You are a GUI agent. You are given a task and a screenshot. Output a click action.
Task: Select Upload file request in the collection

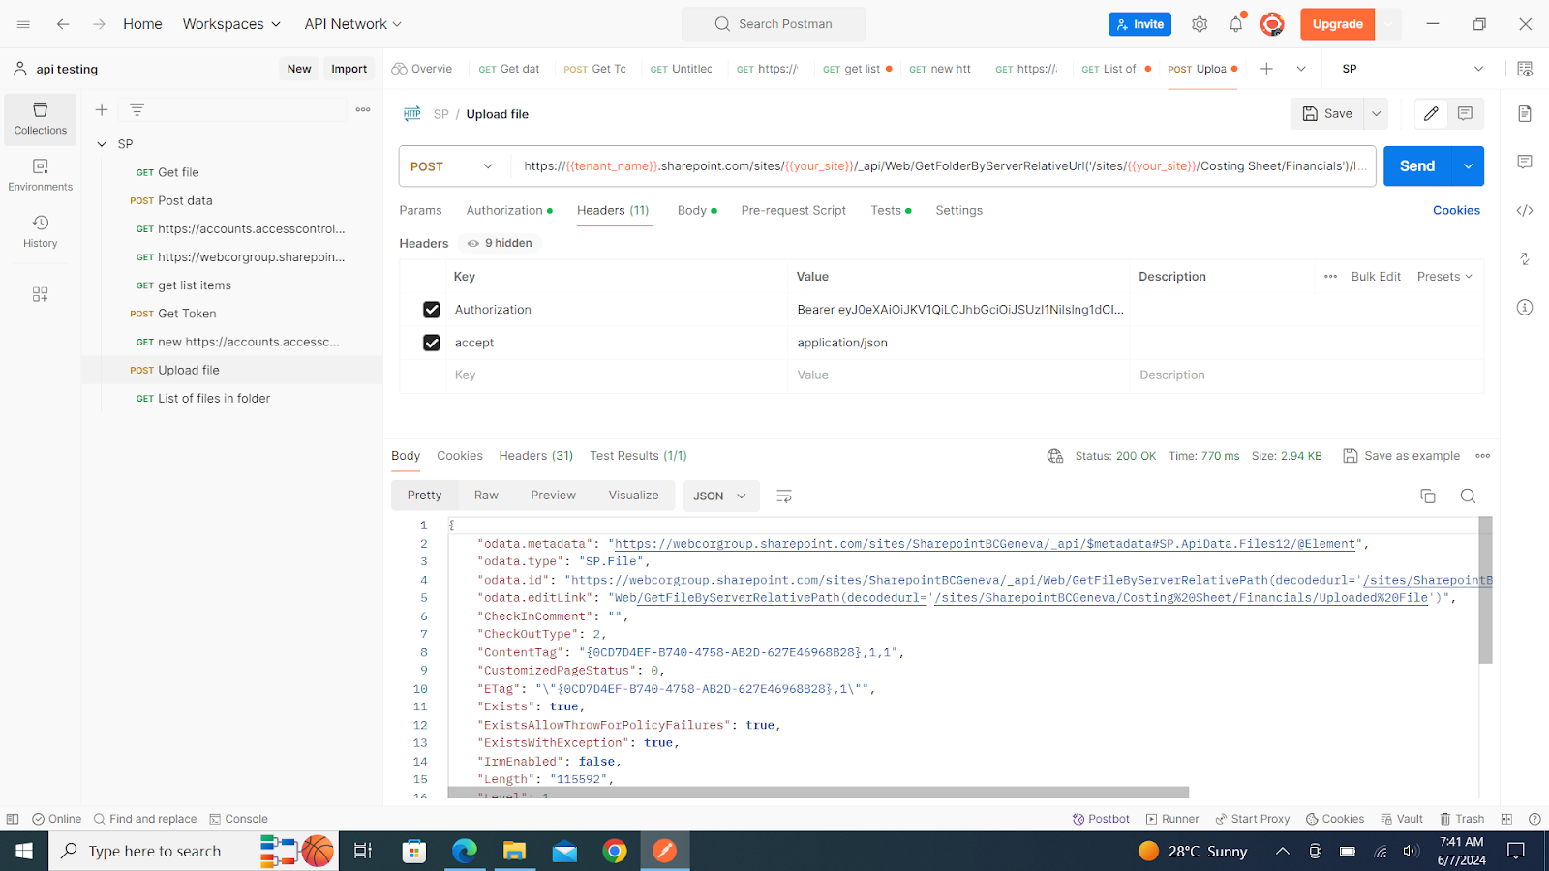[x=232, y=370]
